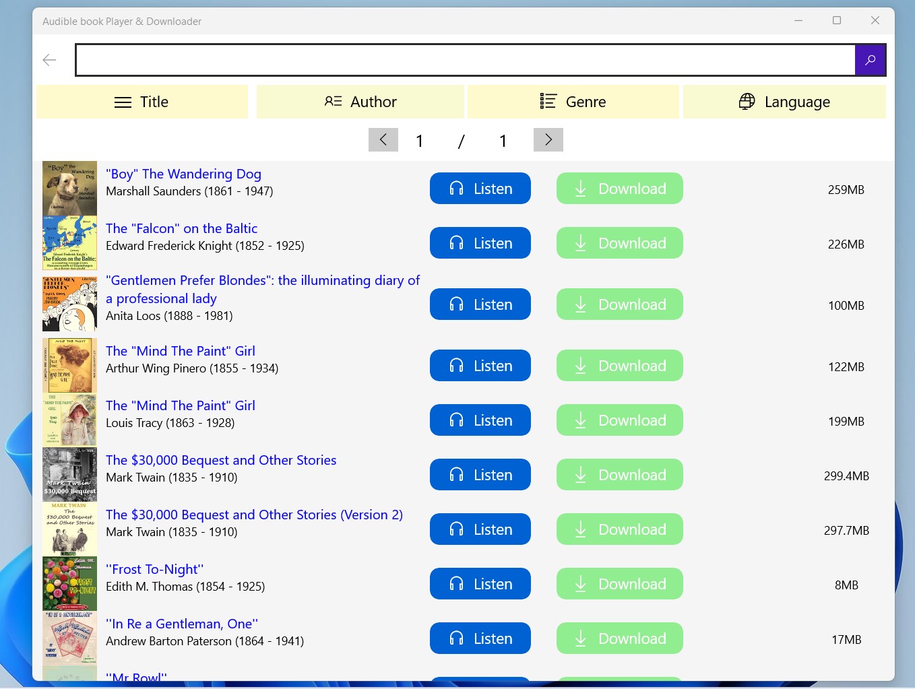Open the "Mr Rowl" title link
The image size is (915, 689).
tap(137, 677)
